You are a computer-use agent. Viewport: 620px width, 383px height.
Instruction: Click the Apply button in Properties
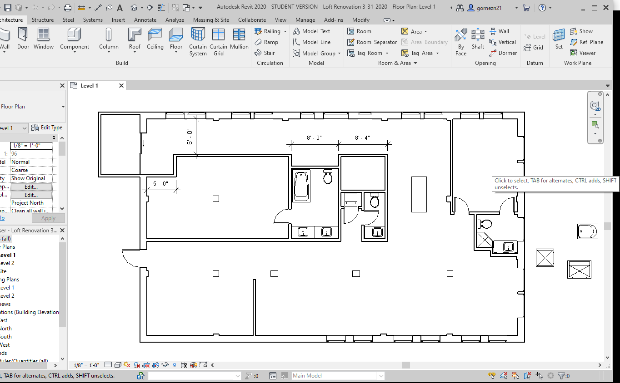(48, 218)
